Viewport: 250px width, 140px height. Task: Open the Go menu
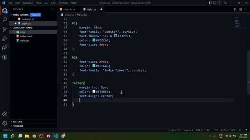[x=46, y=3]
